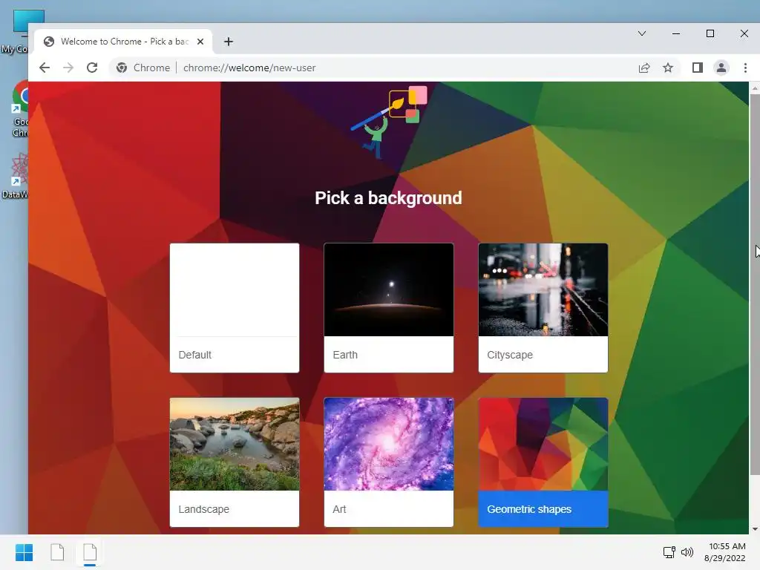The image size is (760, 570).
Task: Choose the Cityscape background
Action: pyautogui.click(x=543, y=308)
